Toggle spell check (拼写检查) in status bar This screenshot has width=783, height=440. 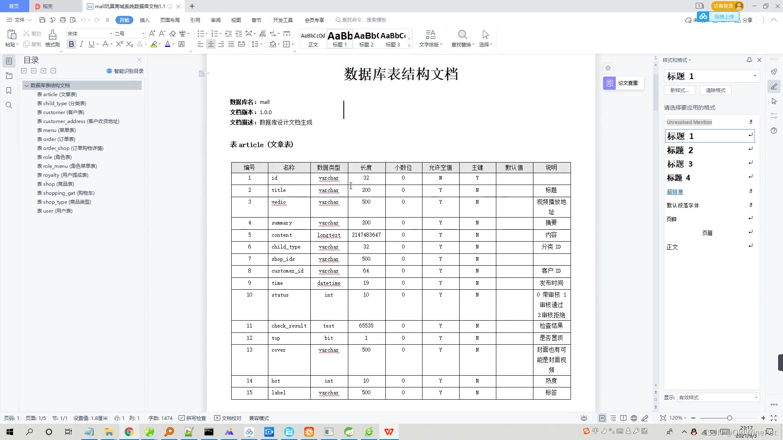pyautogui.click(x=192, y=418)
